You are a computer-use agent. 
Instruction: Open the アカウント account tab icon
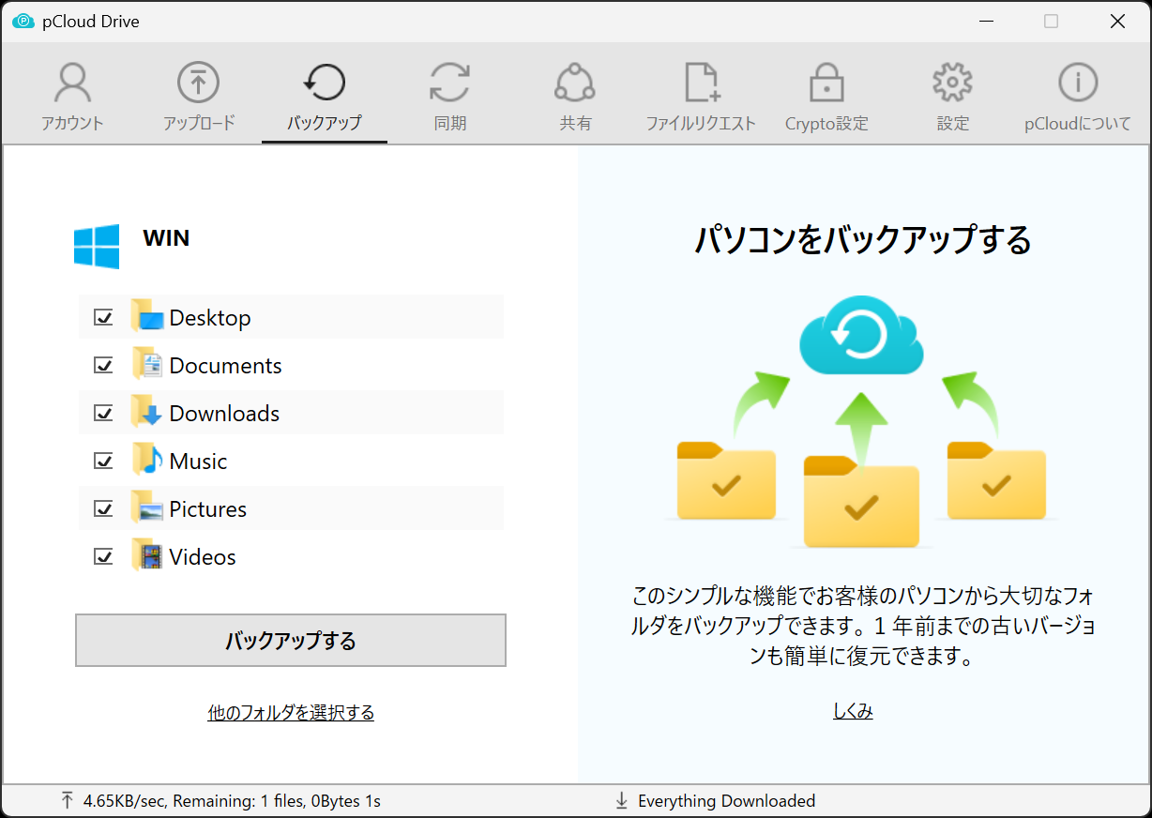pos(72,83)
